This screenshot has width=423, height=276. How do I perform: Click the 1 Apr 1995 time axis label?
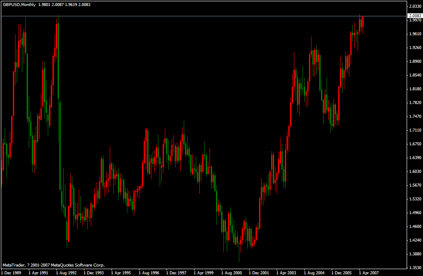[121, 273]
